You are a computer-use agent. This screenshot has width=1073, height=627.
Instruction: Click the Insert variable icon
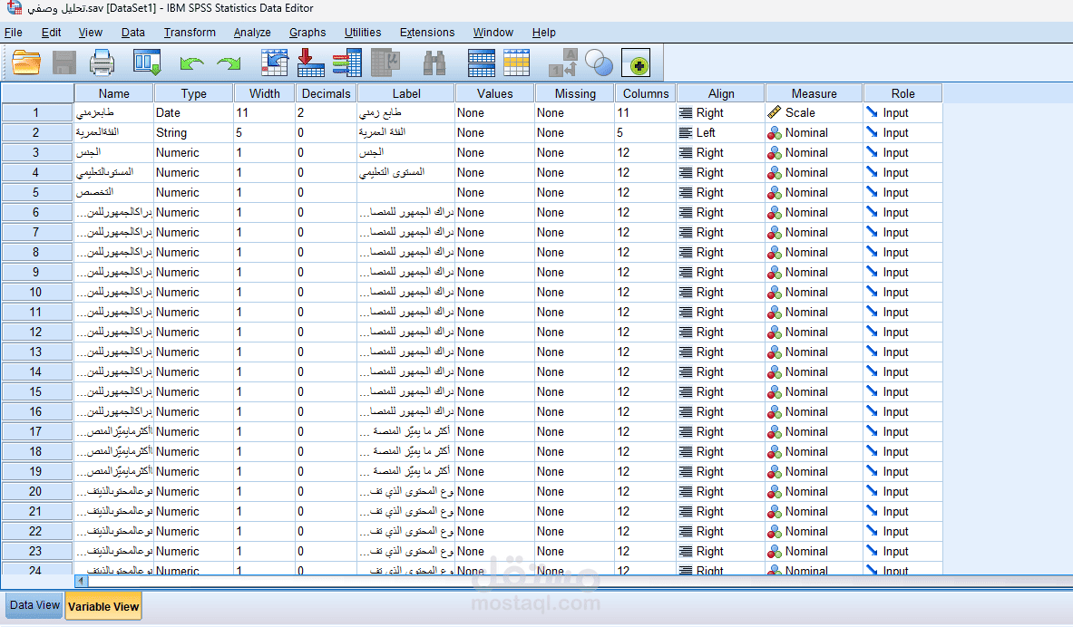point(517,63)
